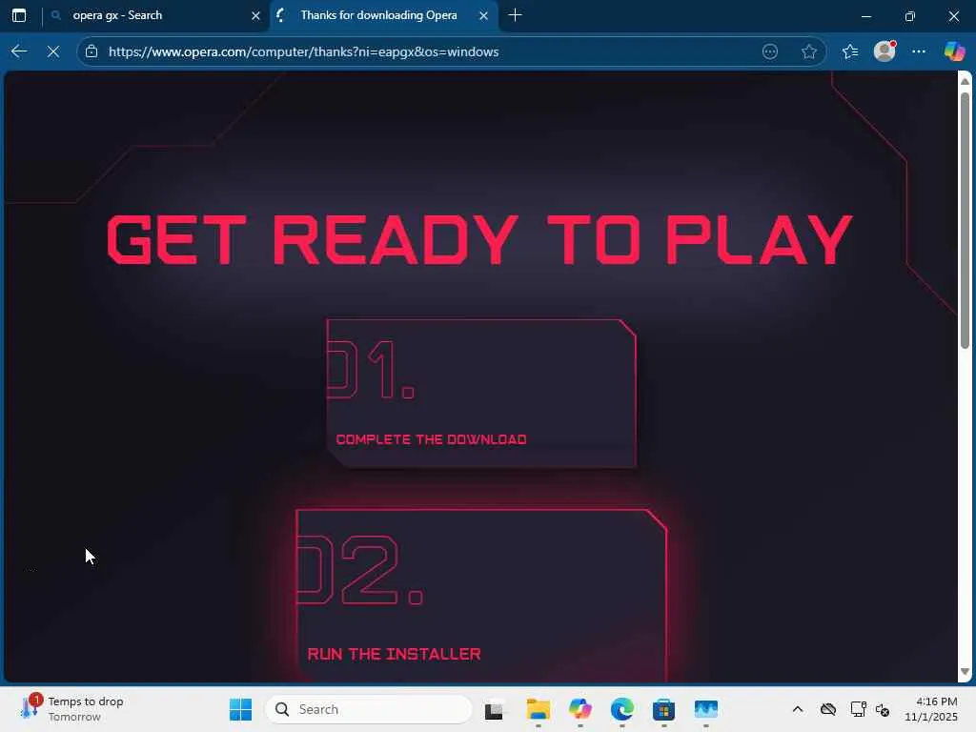Screen dimensions: 976x732
Task: Open network status tray icon
Action: tap(859, 709)
